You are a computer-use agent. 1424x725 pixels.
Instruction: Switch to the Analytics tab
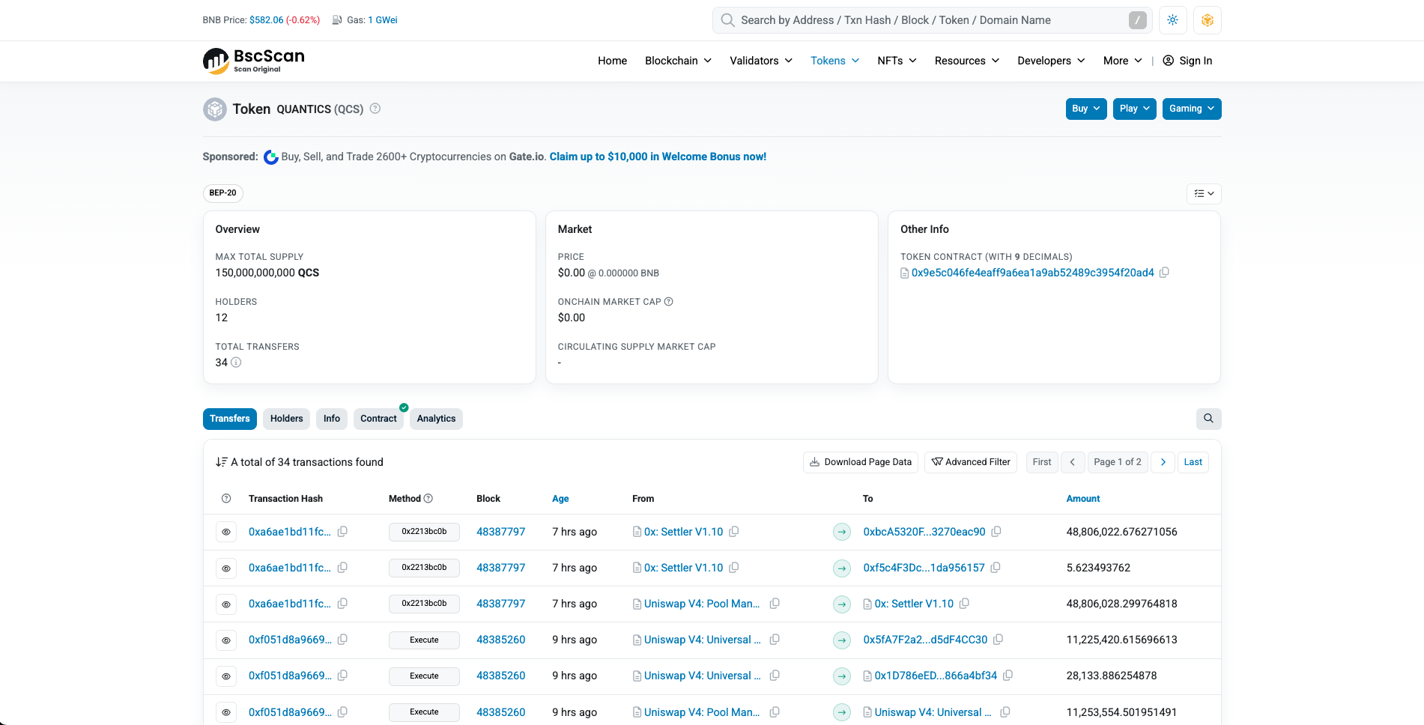pyautogui.click(x=436, y=419)
